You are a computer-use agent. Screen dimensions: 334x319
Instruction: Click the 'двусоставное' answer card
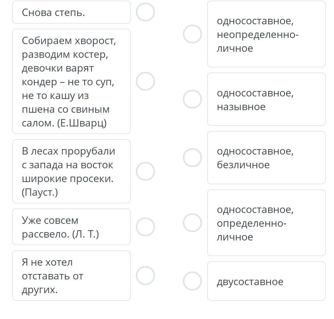click(266, 281)
